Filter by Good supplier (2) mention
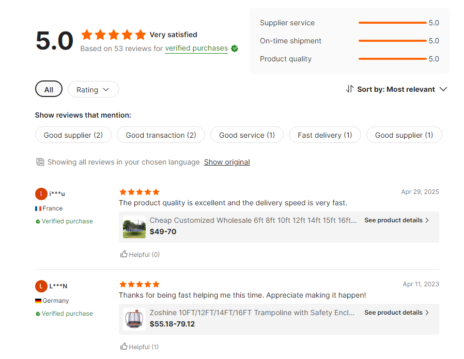Viewport: 464px width, 359px height. coord(73,135)
